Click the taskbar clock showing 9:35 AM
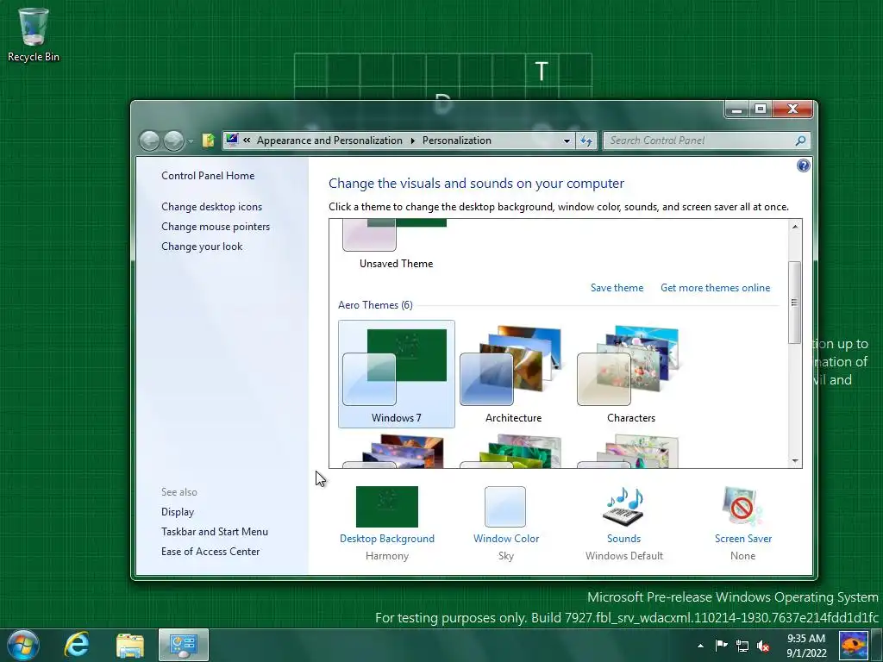Image resolution: width=883 pixels, height=662 pixels. (806, 646)
